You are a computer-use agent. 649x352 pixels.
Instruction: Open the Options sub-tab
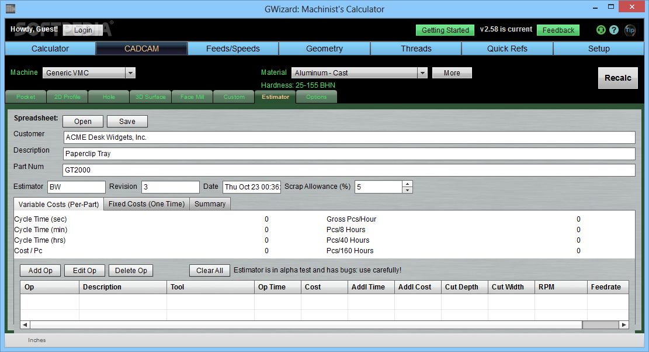(x=317, y=97)
